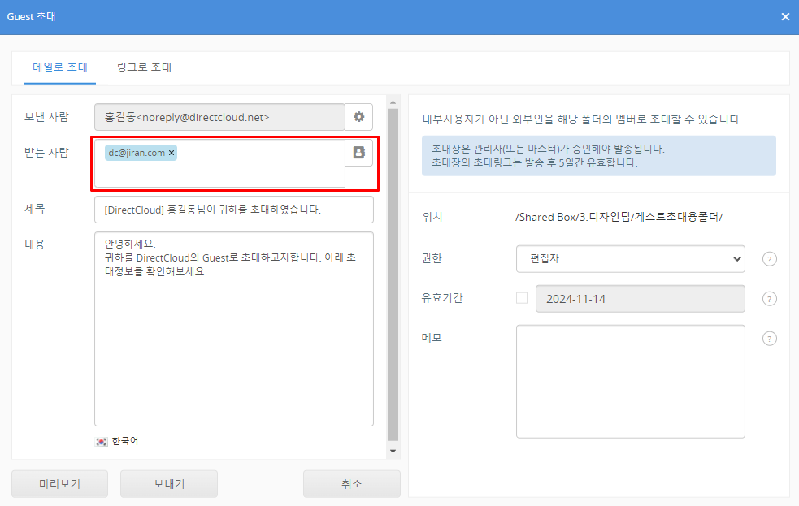This screenshot has height=506, width=799.
Task: Close the Guest 초대 dialog
Action: 785,17
